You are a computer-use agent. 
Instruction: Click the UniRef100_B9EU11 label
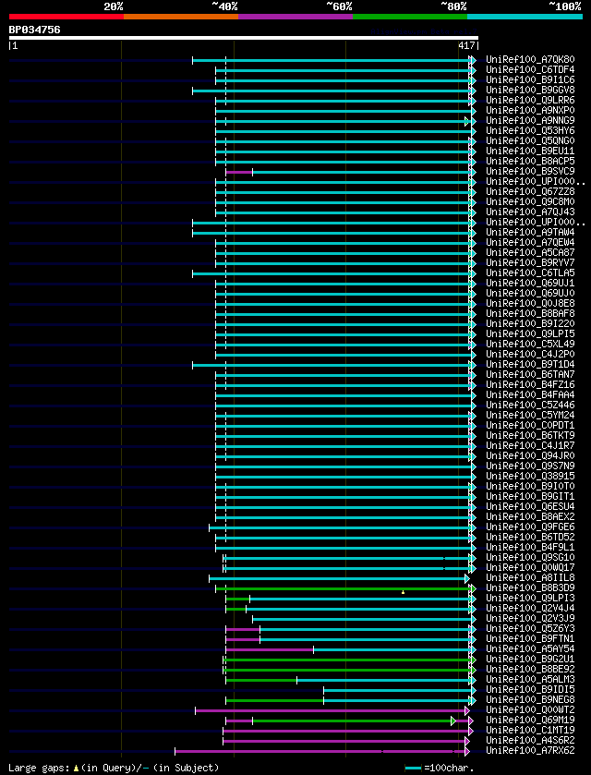pos(530,151)
